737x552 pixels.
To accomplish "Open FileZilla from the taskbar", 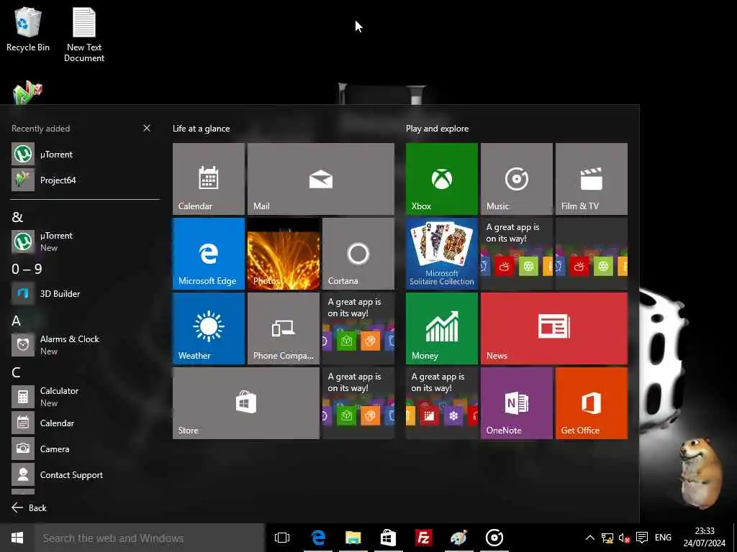I will pos(423,538).
